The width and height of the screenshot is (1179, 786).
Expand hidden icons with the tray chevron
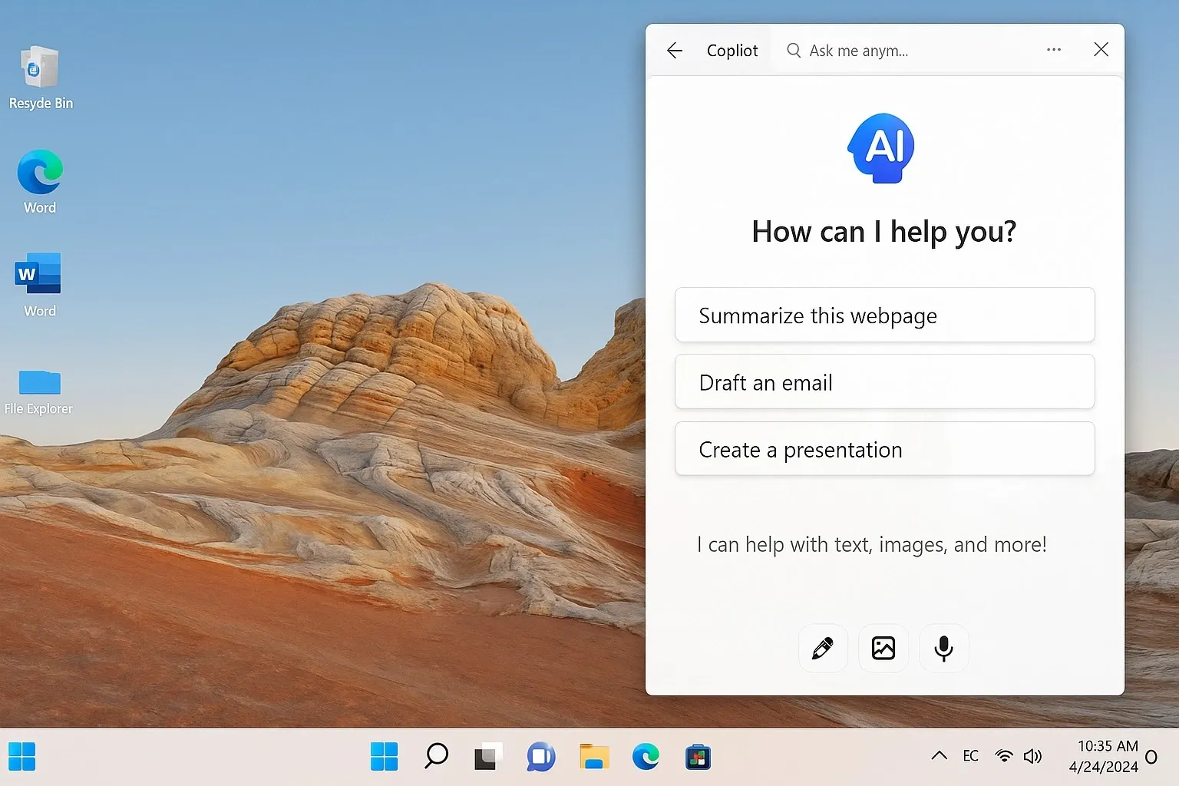[x=939, y=756]
